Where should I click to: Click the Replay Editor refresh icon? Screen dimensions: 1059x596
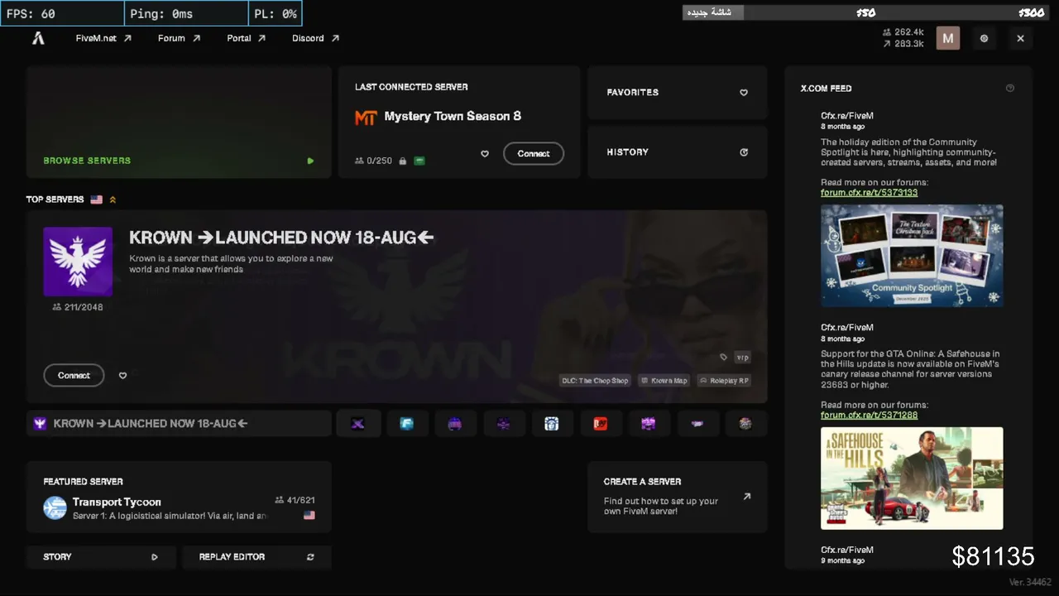tap(310, 557)
